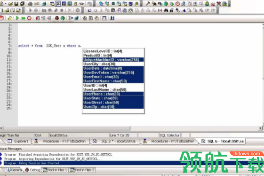Click the padlock icon in SQL toolbar
Screen dimensions: 264x176
(9, 18)
